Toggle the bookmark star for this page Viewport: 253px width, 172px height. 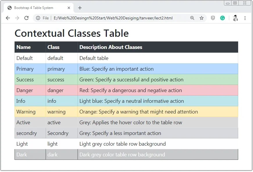(x=202, y=18)
